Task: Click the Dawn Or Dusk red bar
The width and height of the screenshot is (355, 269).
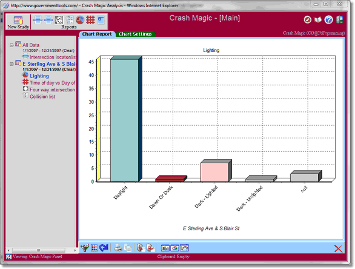Action: pos(170,180)
